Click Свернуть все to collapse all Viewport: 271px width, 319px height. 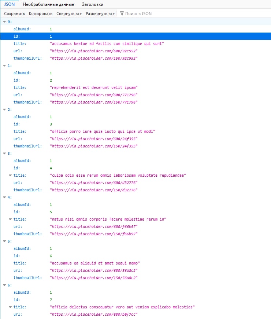pos(69,14)
